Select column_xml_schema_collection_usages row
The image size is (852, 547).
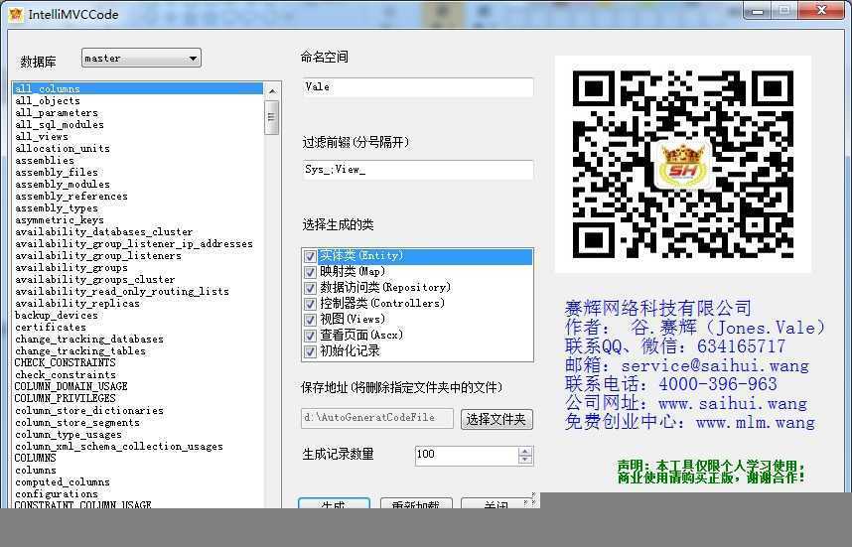click(x=138, y=447)
